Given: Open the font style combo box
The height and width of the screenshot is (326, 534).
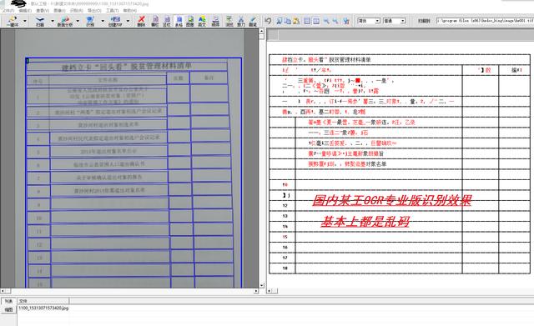Looking at the screenshot, I should (395, 21).
